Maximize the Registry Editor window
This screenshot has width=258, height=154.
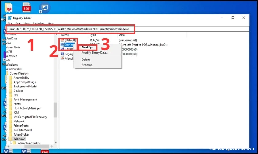[x=233, y=18]
